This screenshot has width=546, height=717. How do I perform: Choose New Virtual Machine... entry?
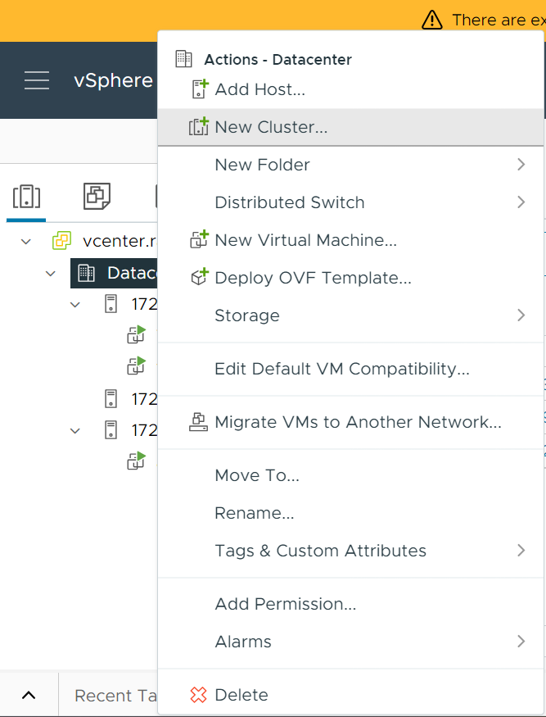350,240
